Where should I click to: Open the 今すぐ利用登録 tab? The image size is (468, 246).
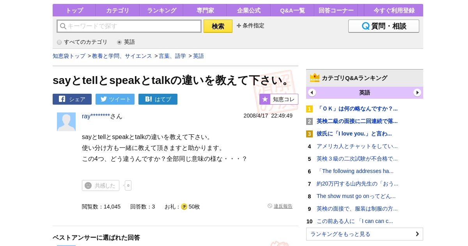point(394,11)
